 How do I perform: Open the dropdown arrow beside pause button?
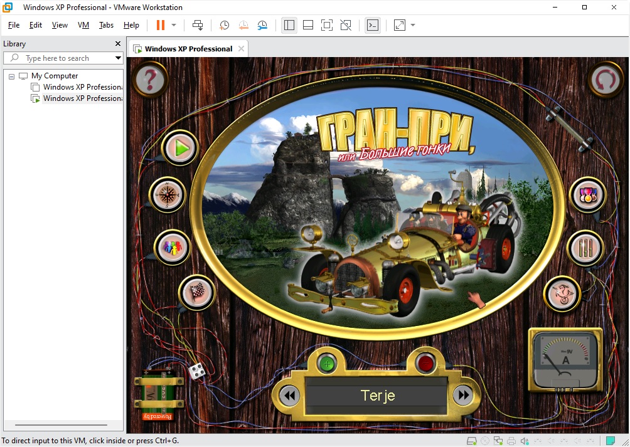(x=174, y=25)
